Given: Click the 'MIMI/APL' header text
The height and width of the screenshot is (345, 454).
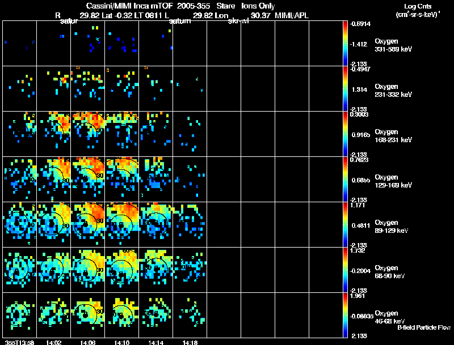Looking at the screenshot, I should 292,15.
